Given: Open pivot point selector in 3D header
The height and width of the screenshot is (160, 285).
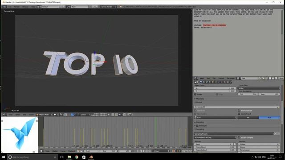Looking at the screenshot, I should (61, 115).
